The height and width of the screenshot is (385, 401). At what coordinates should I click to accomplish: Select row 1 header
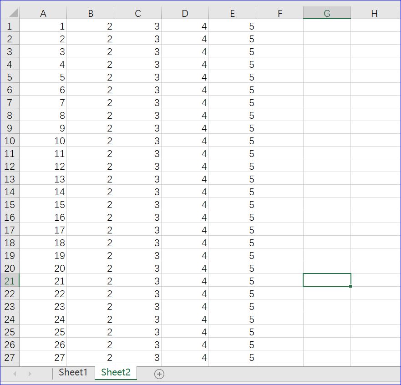click(10, 26)
